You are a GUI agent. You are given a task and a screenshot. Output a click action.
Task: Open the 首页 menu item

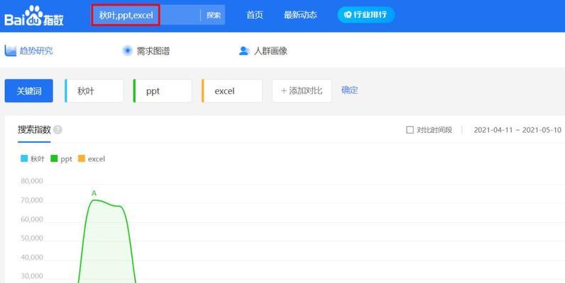tap(255, 15)
